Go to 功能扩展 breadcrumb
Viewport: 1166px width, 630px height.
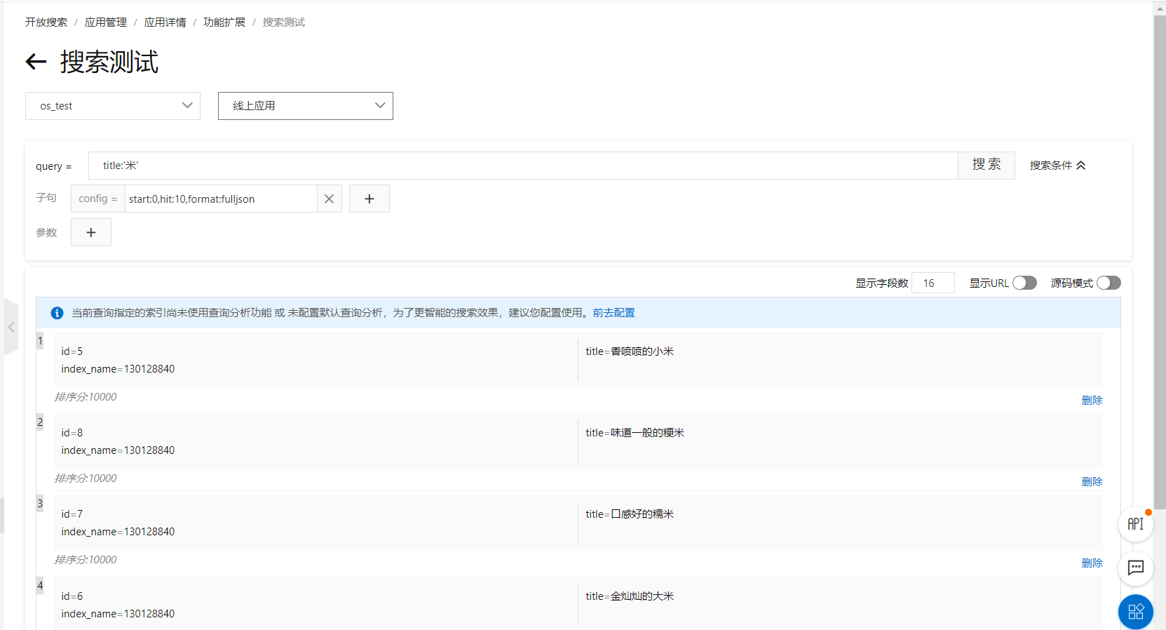(224, 22)
